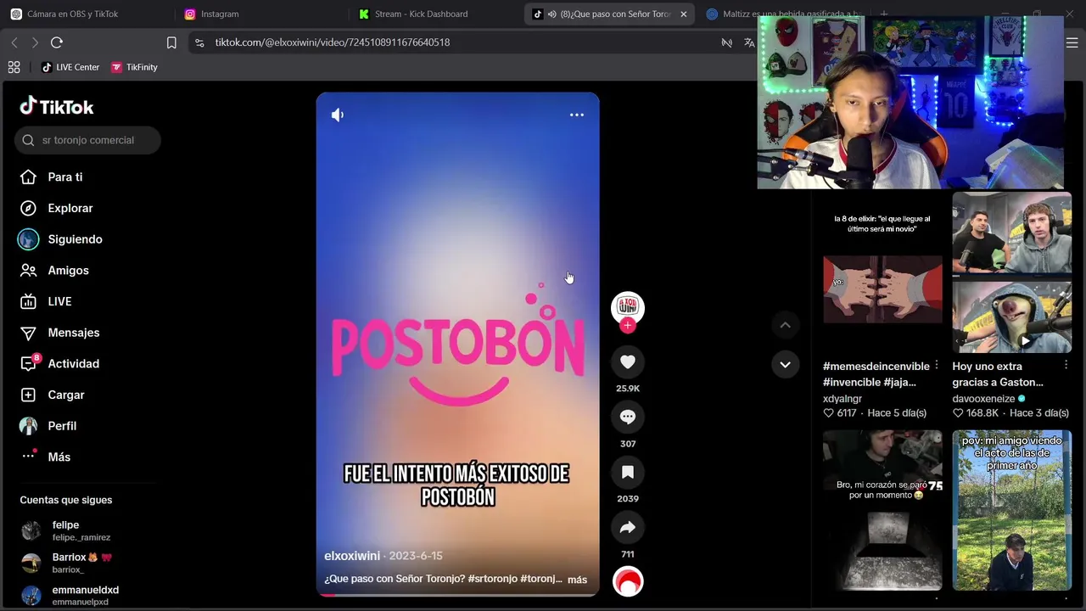Open the xdyalngr author link
The image size is (1086, 611).
842,399
